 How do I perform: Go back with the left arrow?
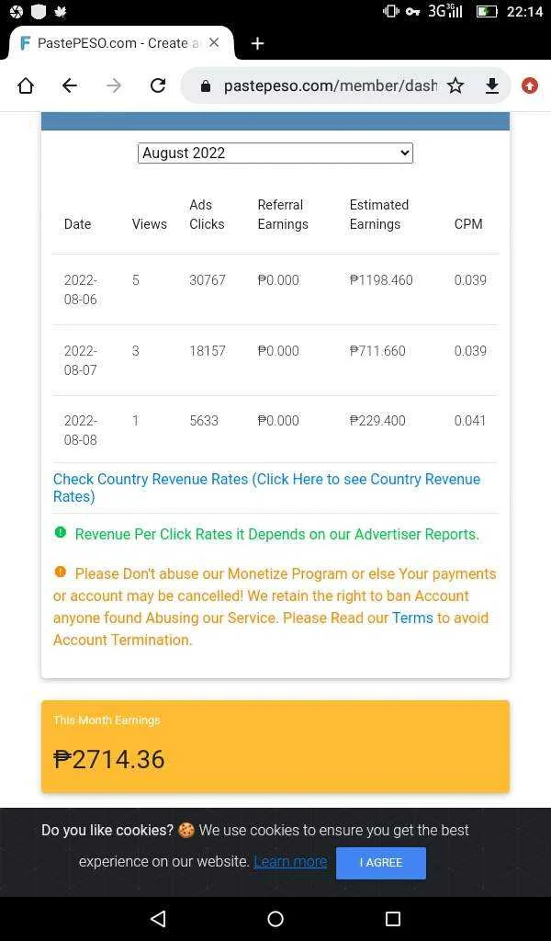(70, 85)
